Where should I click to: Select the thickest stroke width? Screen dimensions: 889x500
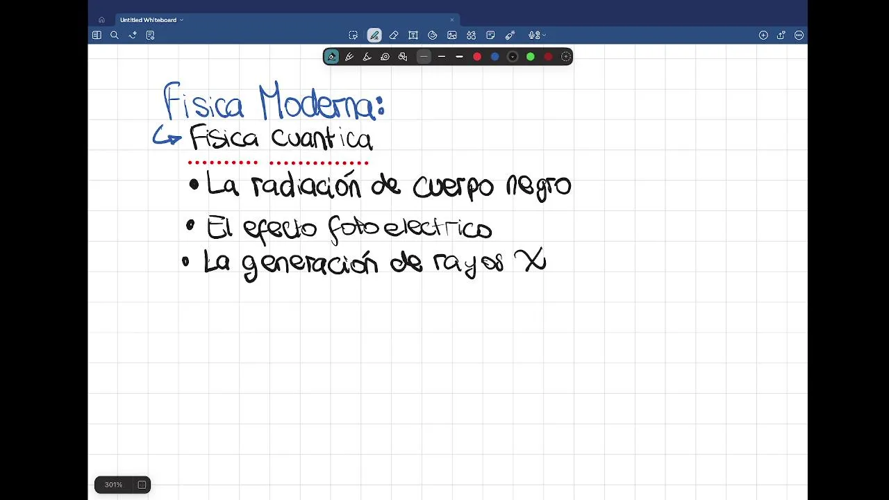click(459, 57)
